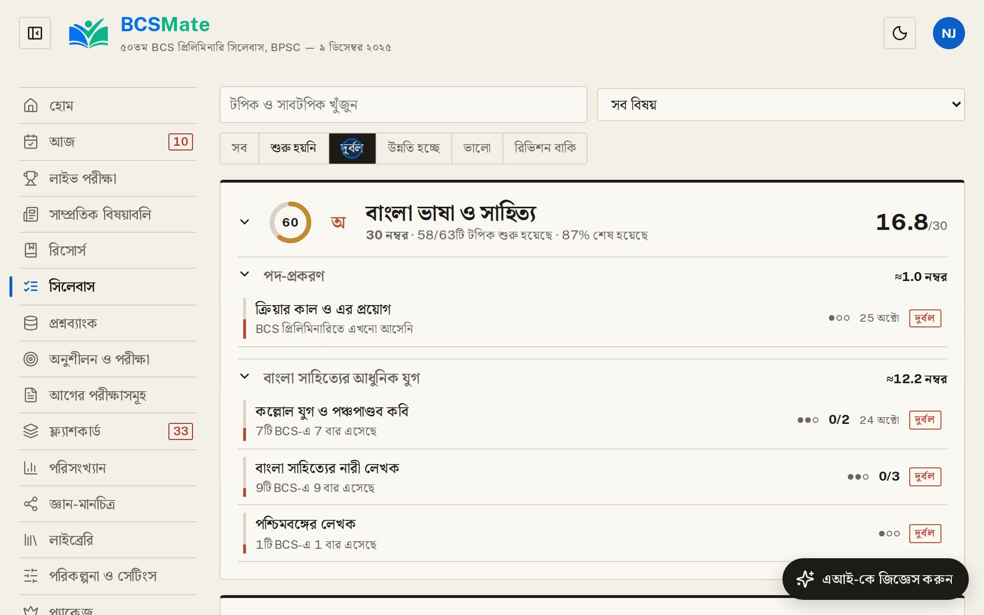
Task: Open হোম from the sidebar
Action: click(108, 105)
